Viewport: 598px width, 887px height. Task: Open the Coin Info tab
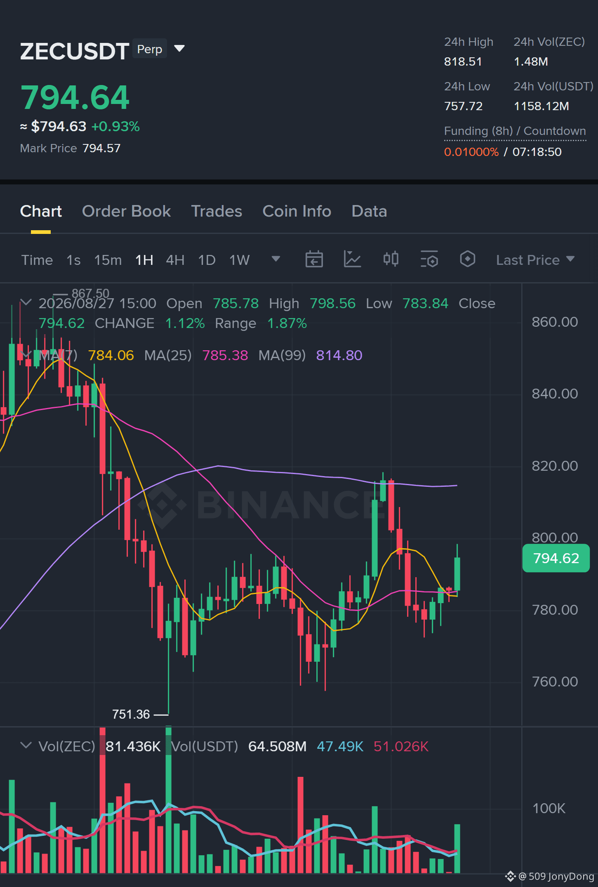[x=297, y=211]
